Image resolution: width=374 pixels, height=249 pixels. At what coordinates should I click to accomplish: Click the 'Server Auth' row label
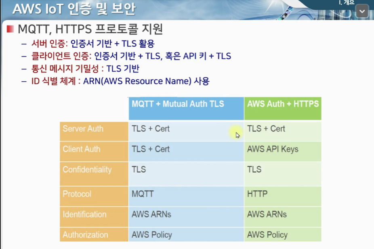pyautogui.click(x=94, y=131)
